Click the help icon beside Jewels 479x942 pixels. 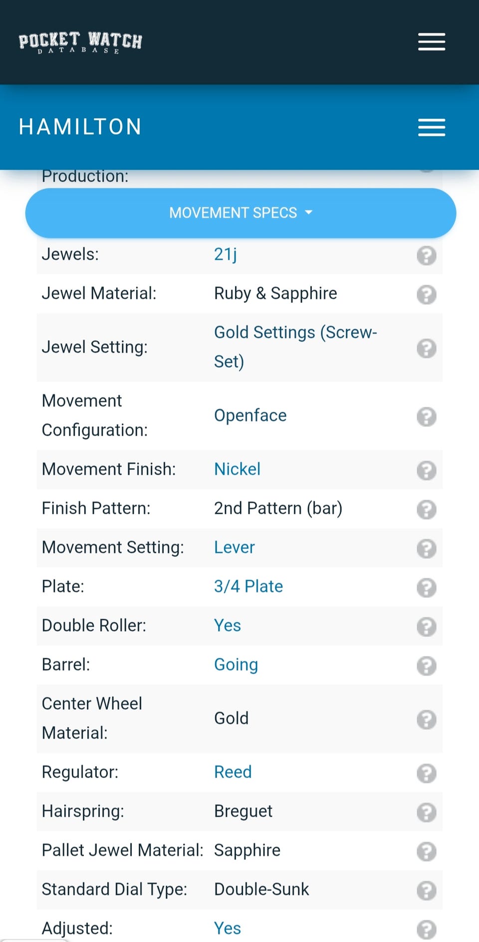tap(427, 255)
